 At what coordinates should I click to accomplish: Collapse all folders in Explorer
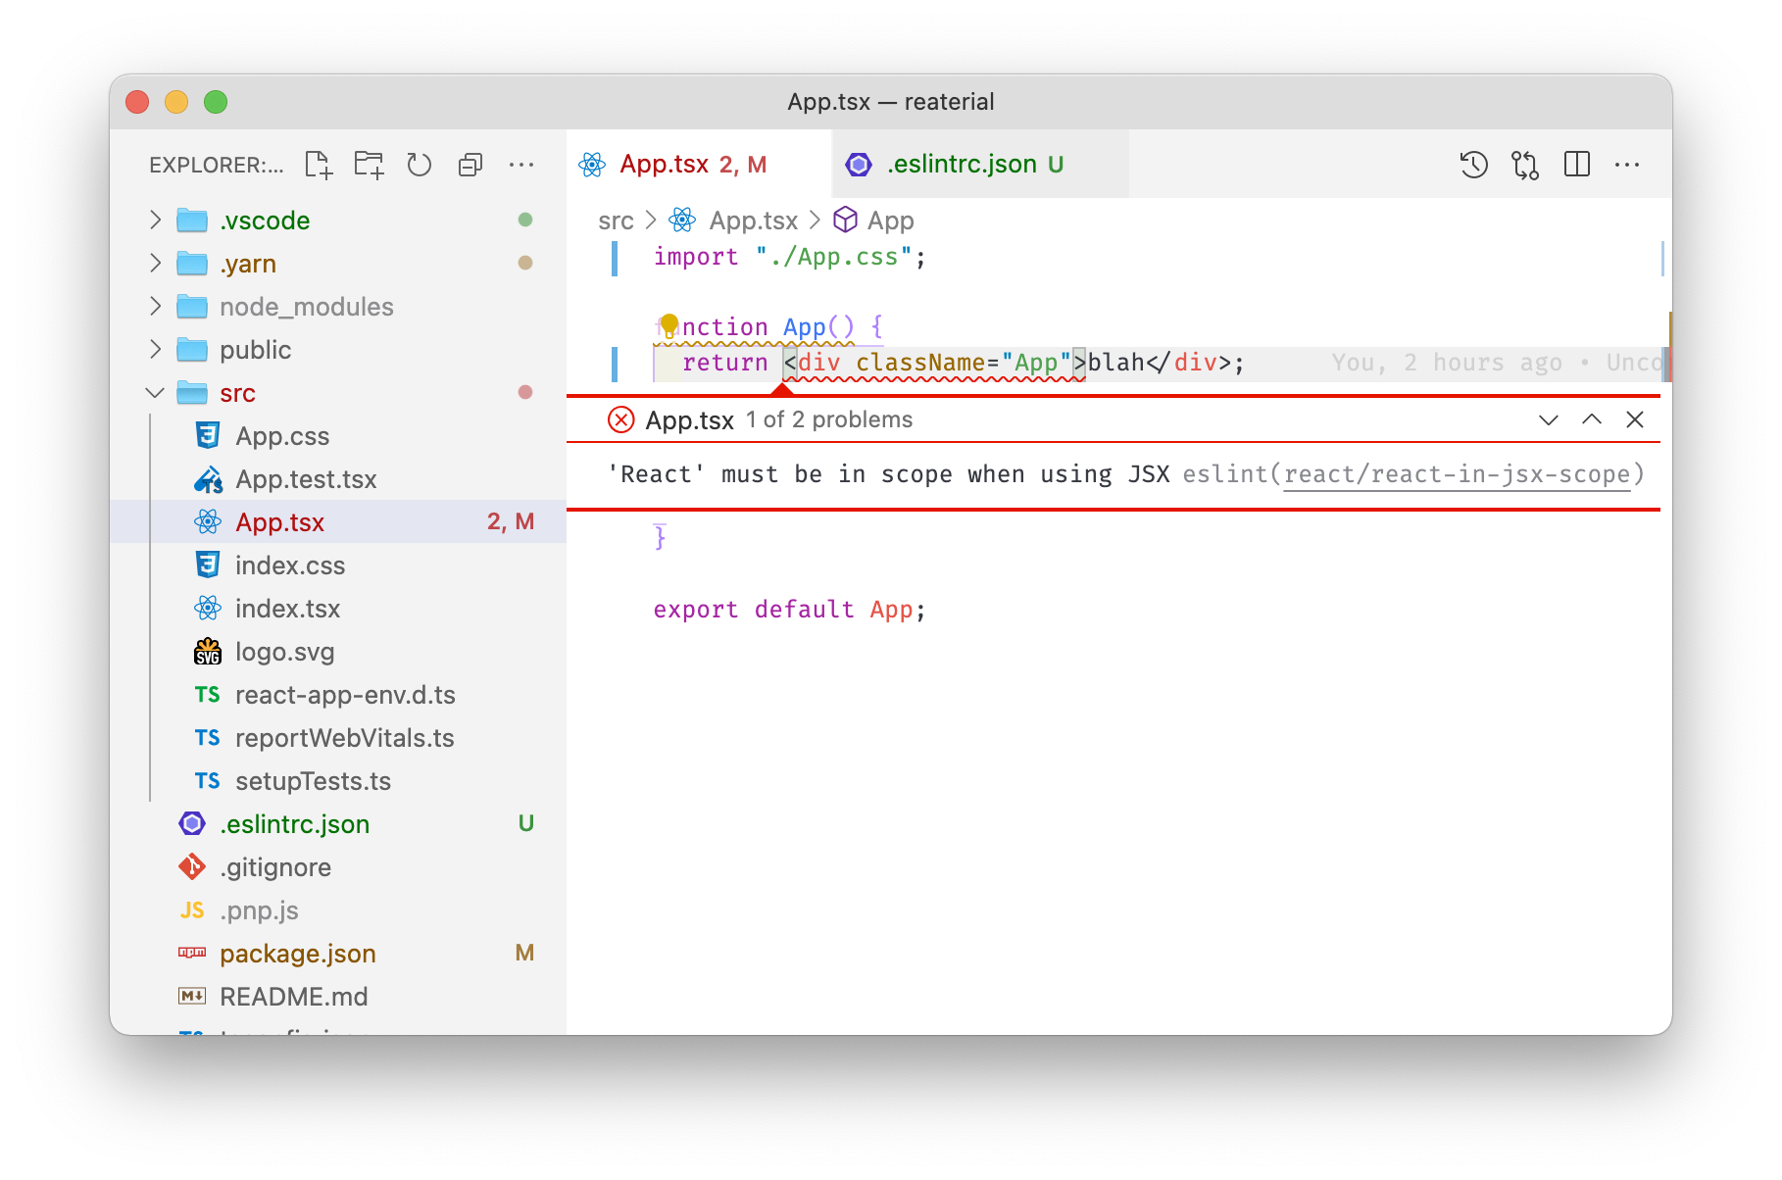coord(470,165)
